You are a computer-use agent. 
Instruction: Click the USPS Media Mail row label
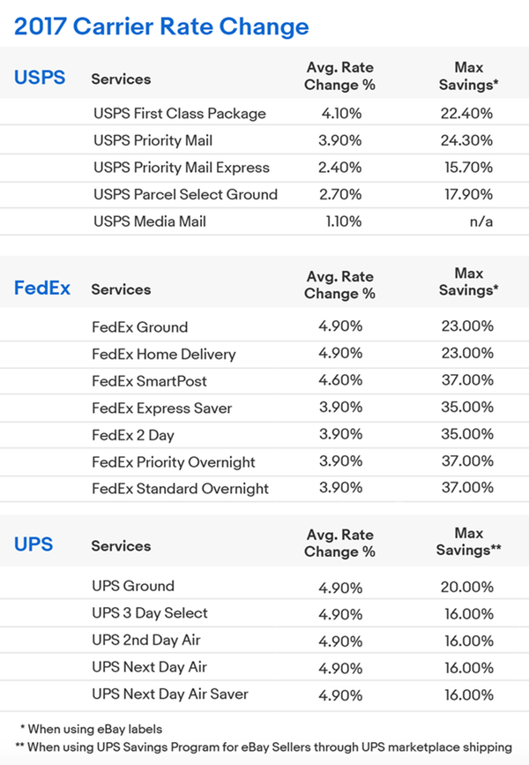click(150, 221)
